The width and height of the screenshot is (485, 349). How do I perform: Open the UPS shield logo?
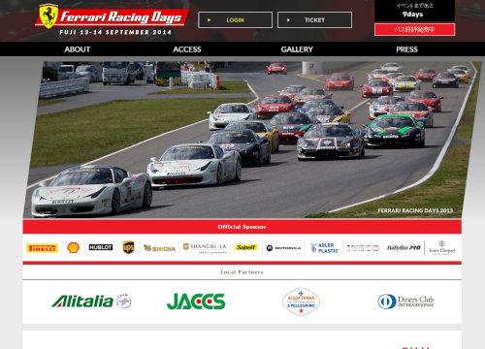(128, 247)
